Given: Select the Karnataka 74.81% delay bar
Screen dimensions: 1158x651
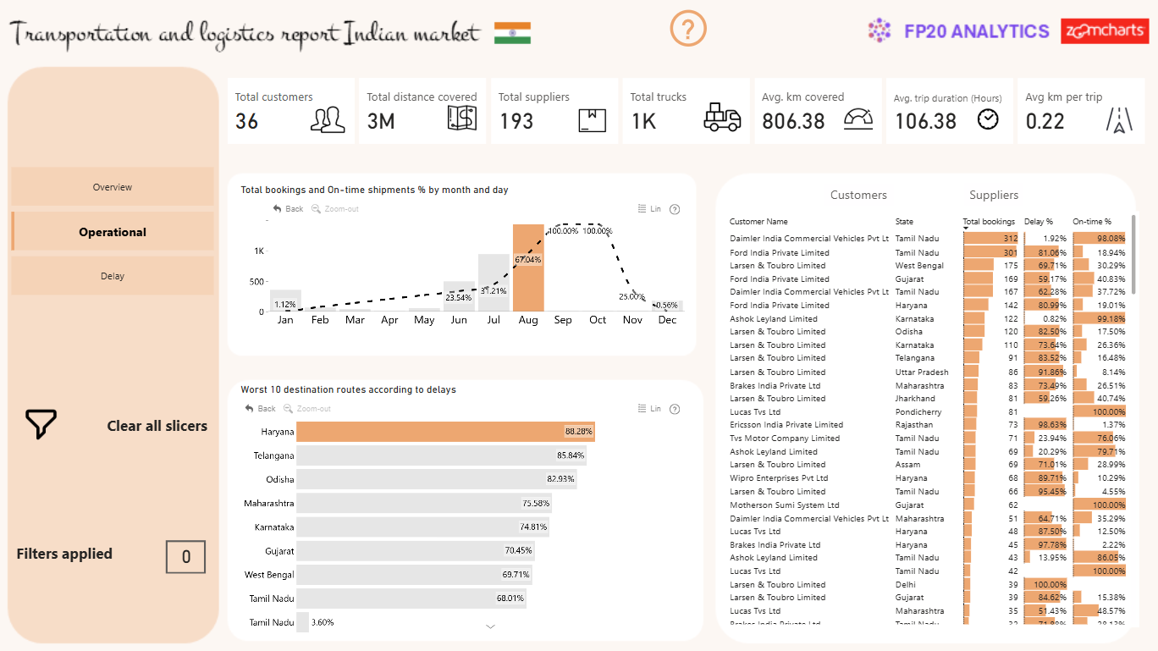Looking at the screenshot, I should coord(422,527).
